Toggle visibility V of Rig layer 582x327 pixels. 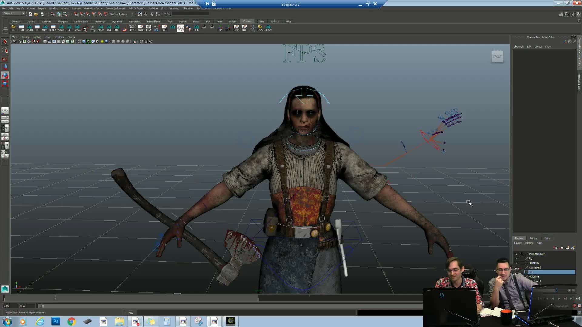(x=516, y=259)
